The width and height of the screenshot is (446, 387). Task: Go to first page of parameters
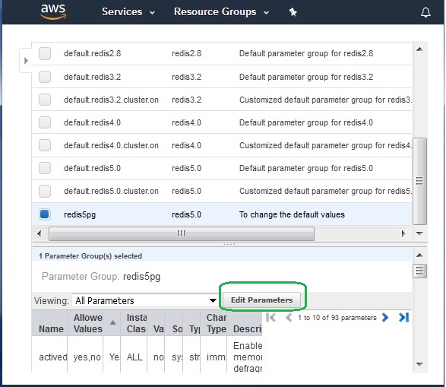click(x=270, y=317)
